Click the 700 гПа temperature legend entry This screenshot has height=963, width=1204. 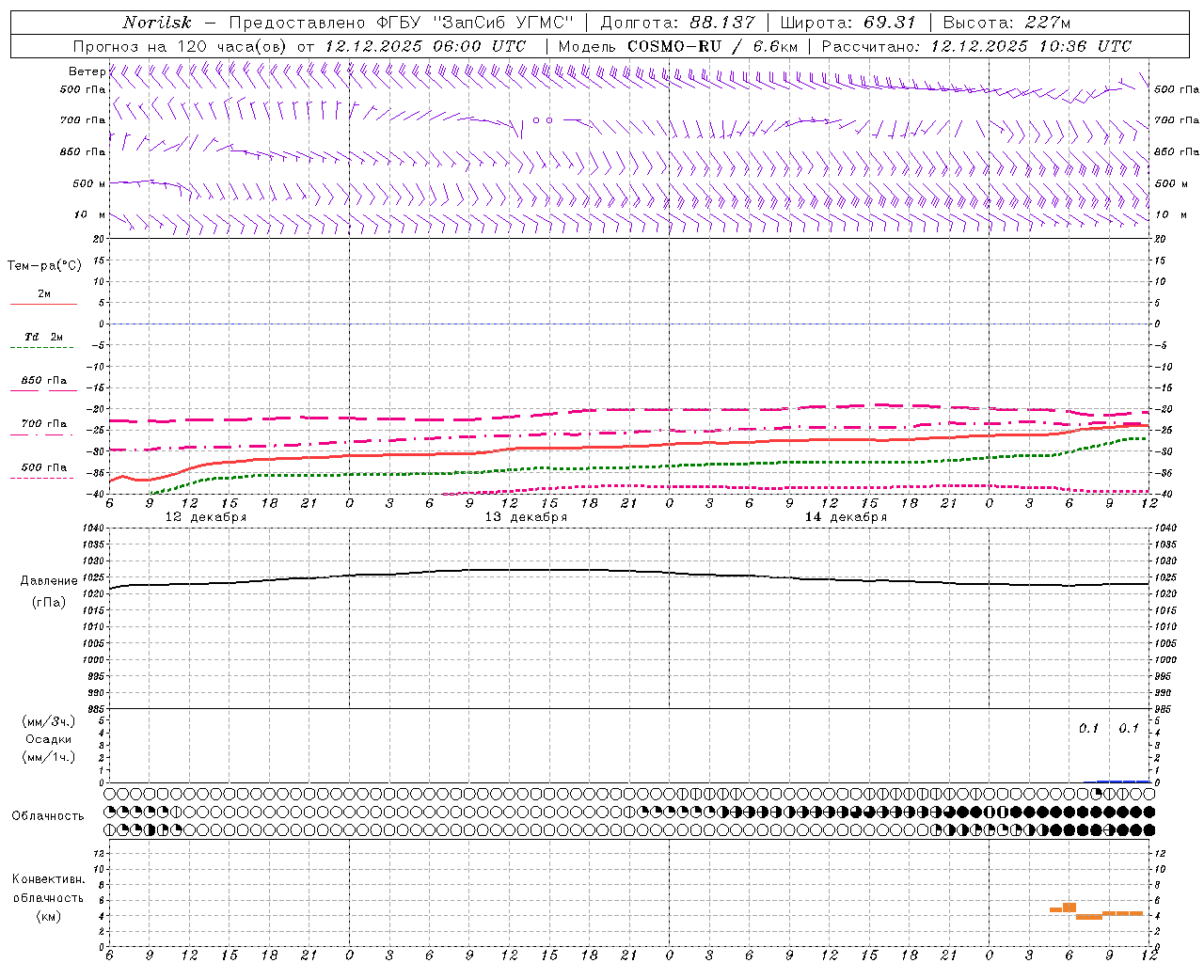(x=43, y=424)
